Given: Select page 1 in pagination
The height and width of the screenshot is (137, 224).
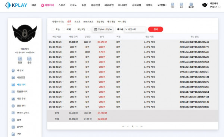Looking at the screenshot, I should [133, 126].
